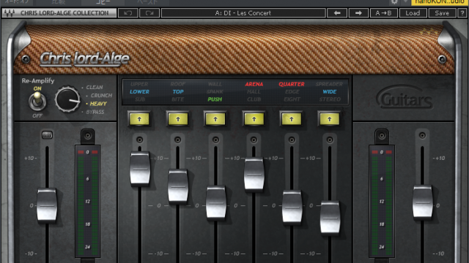
Task: Select EIGHT delay mode
Action: tap(292, 99)
